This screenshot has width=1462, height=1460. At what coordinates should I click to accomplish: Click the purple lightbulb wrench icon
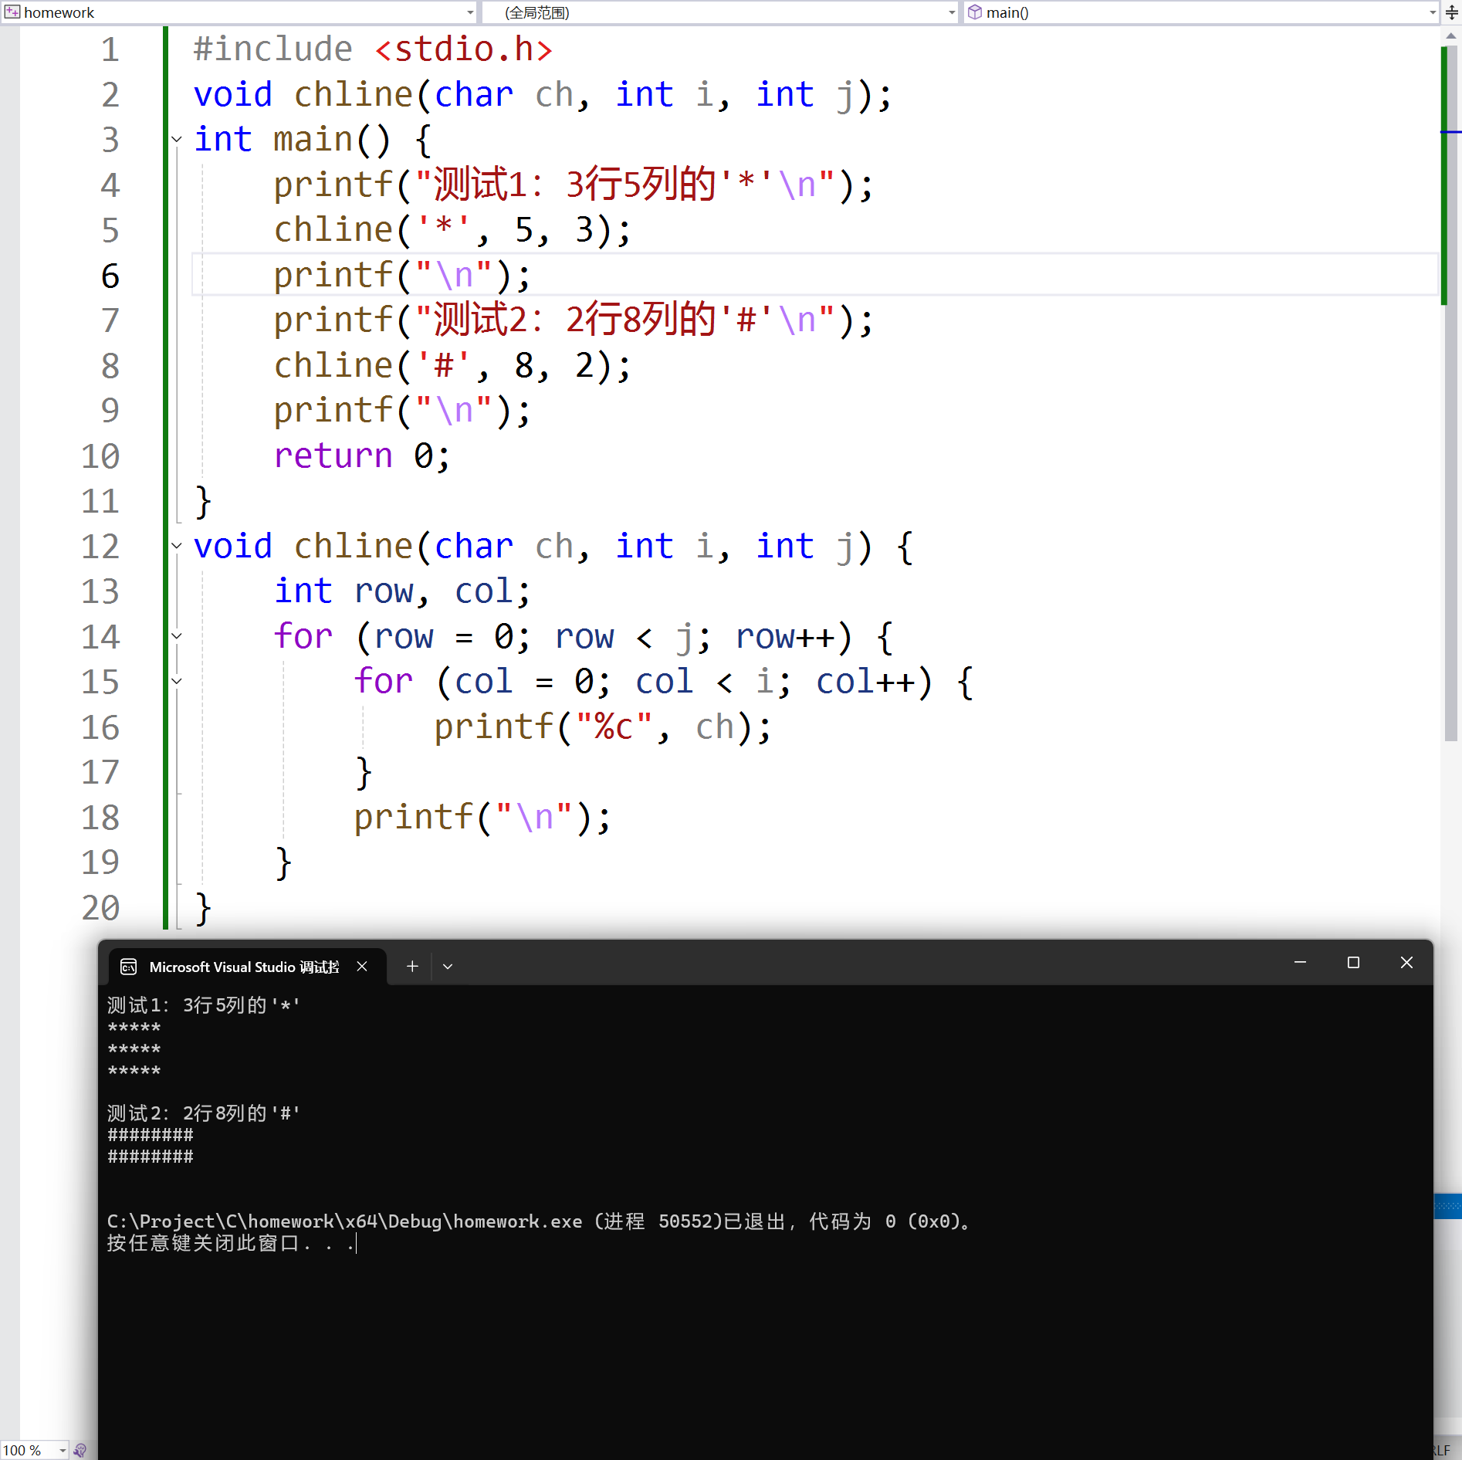coord(80,1451)
